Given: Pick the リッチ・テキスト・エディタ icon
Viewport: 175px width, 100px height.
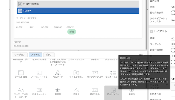Looking at the screenshot, I should [x=21, y=90].
